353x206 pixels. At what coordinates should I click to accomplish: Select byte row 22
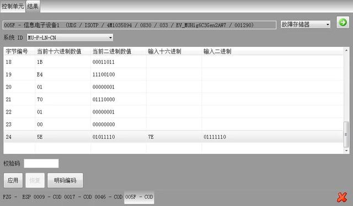174,112
